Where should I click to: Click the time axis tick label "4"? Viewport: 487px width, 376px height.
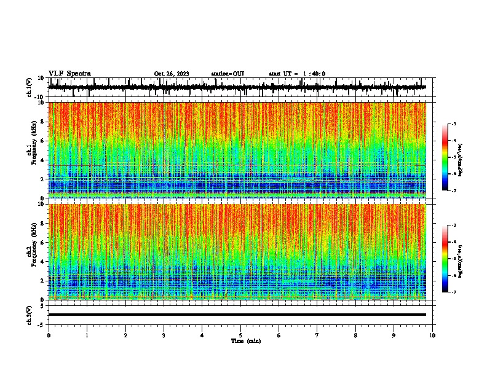coord(202,335)
